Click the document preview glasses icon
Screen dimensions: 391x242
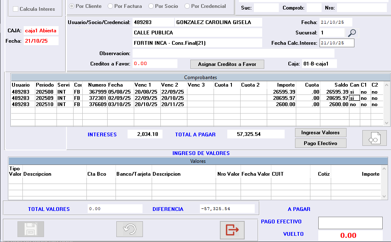click(374, 138)
